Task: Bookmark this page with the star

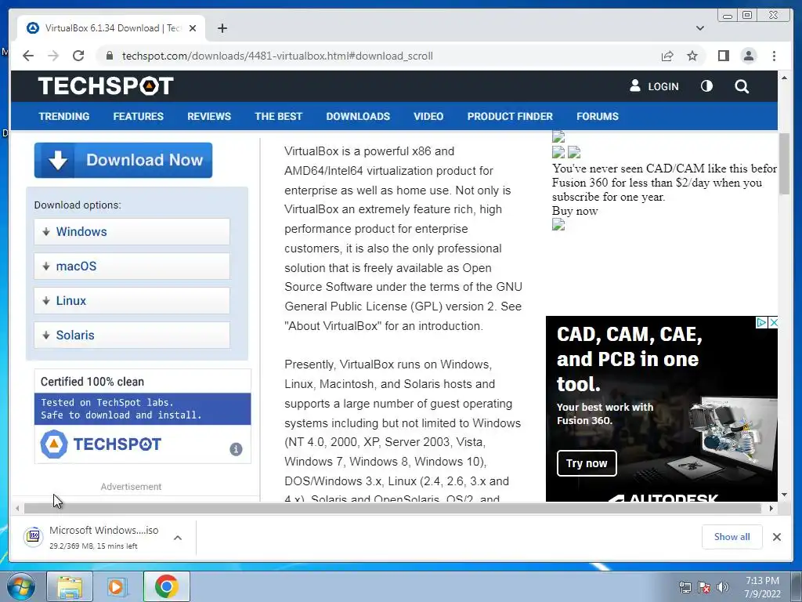Action: pos(692,56)
